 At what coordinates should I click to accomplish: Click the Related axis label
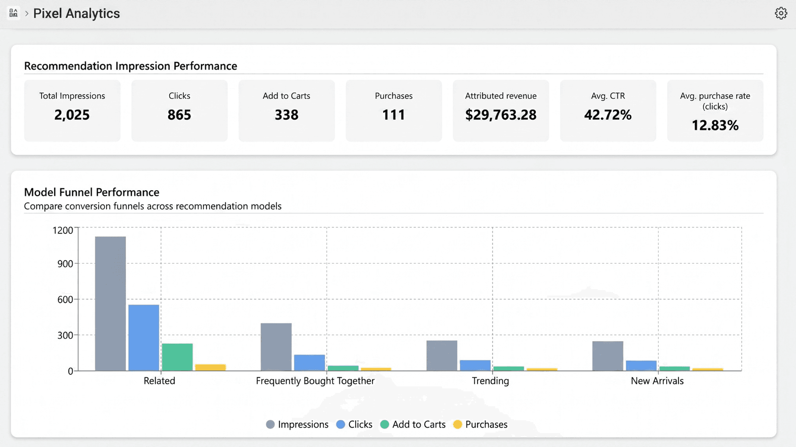159,381
